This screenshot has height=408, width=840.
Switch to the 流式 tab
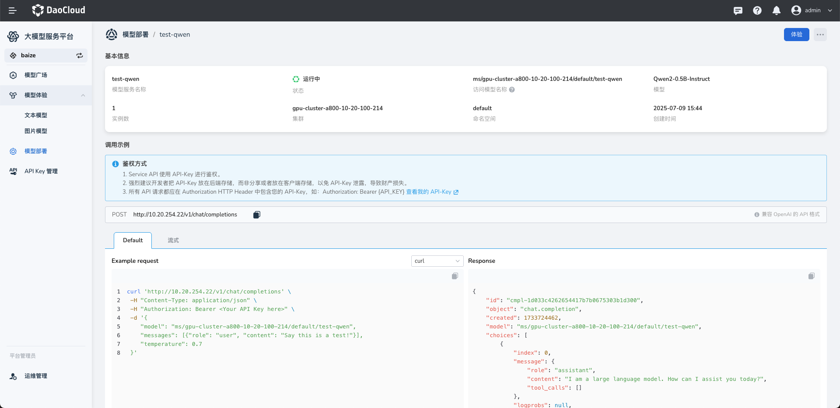pos(173,241)
